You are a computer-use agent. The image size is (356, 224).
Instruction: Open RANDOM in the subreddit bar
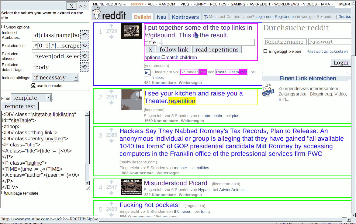pyautogui.click(x=167, y=4)
